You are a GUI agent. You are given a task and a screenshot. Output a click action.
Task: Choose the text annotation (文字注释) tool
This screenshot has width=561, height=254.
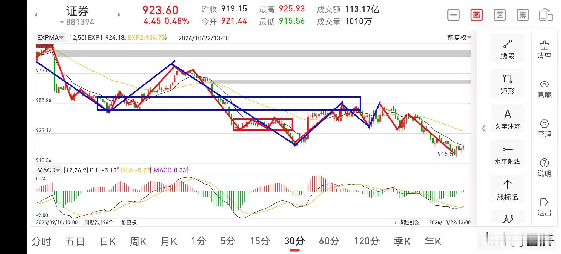[508, 119]
